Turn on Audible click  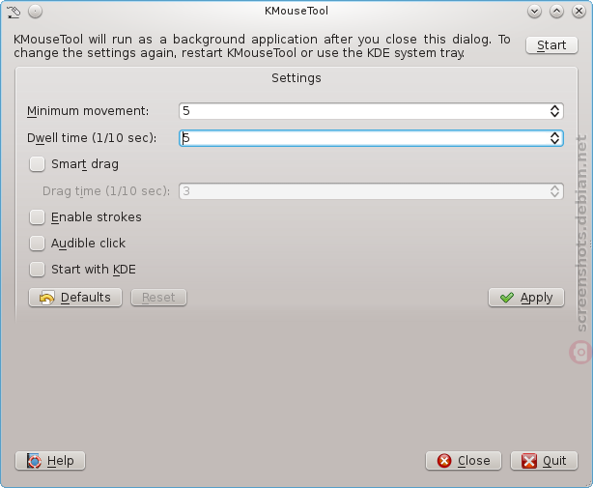tap(37, 244)
